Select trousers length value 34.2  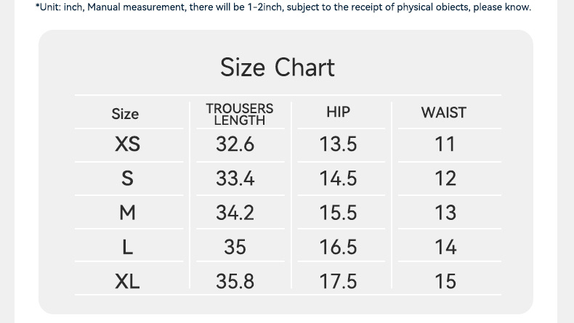[235, 213]
